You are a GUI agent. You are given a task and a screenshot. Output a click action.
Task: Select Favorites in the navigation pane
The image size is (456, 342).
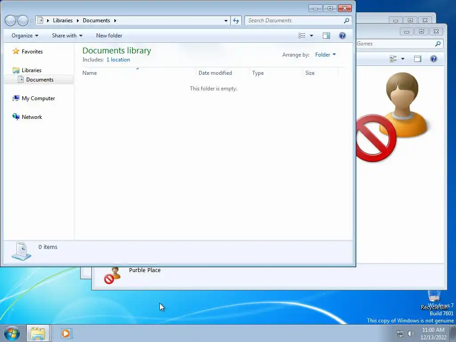(32, 52)
